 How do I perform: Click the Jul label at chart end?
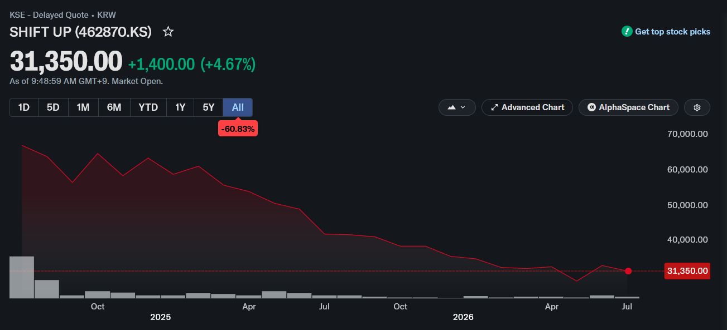coord(627,307)
